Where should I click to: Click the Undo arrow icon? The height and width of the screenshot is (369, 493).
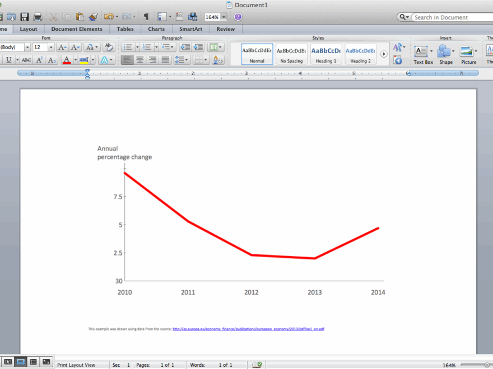click(x=108, y=17)
